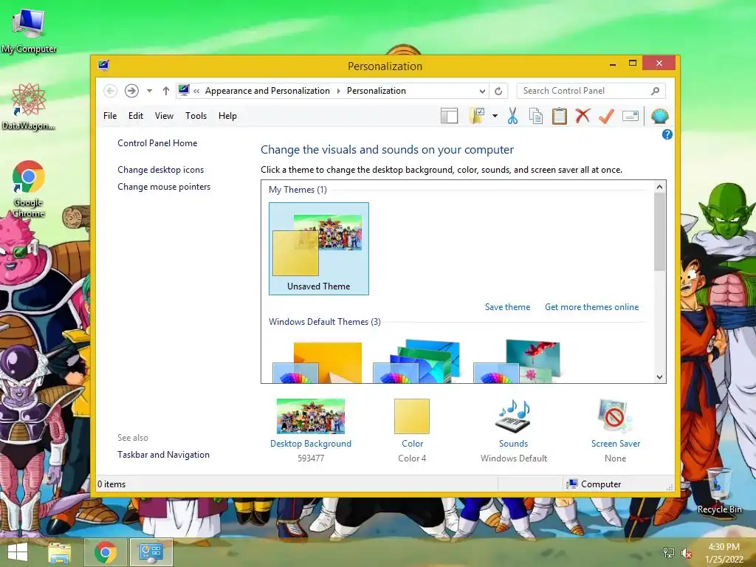756x567 pixels.
Task: Click the Sounds link label
Action: click(x=513, y=444)
